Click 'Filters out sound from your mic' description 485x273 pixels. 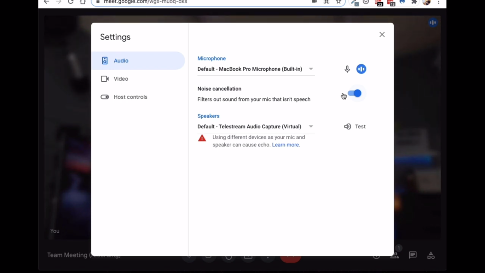tap(254, 100)
